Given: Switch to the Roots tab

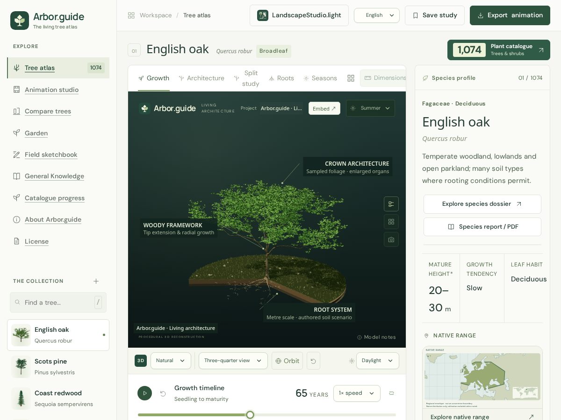Looking at the screenshot, I should click(x=281, y=78).
